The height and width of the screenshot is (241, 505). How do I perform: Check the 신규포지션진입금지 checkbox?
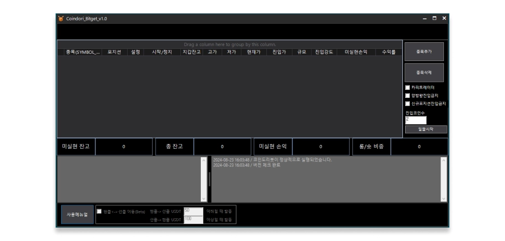407,103
